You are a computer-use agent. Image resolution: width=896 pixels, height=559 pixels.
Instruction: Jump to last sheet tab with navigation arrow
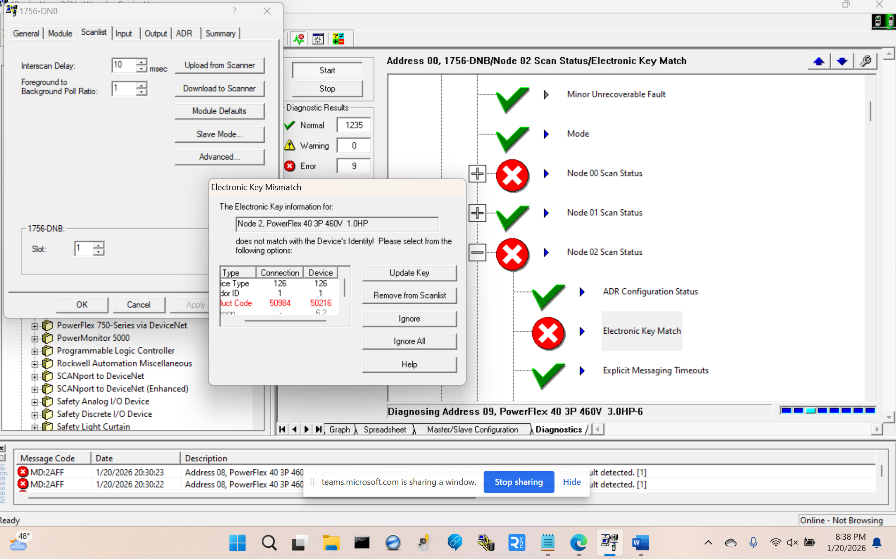tap(319, 429)
